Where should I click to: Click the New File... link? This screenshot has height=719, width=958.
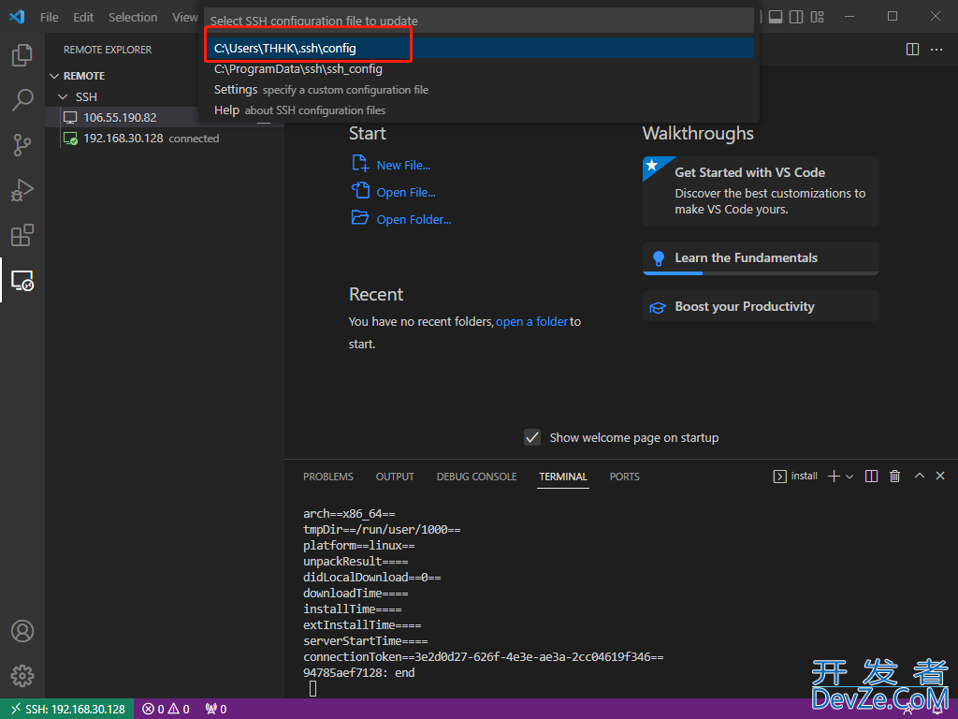403,165
